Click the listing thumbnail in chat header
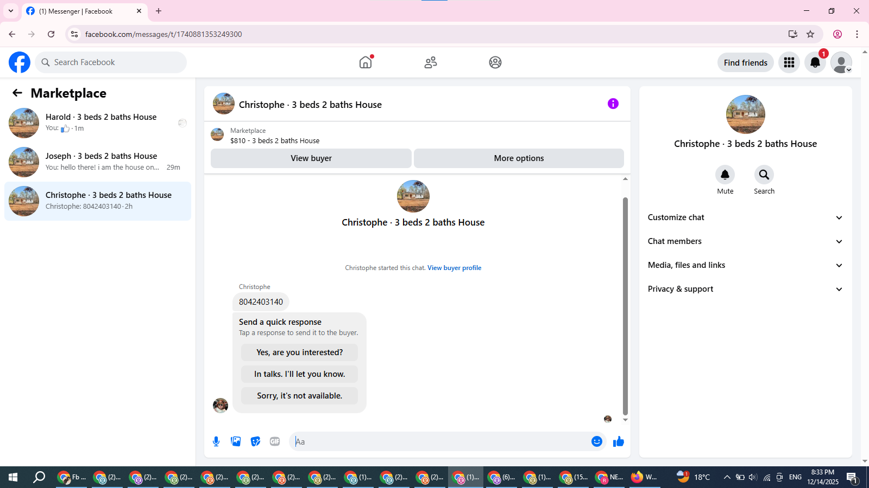 tap(224, 104)
